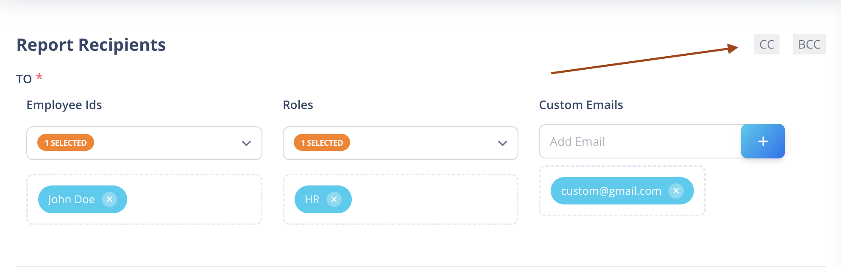Click the Employee Ids label
This screenshot has height=267, width=841.
64,105
